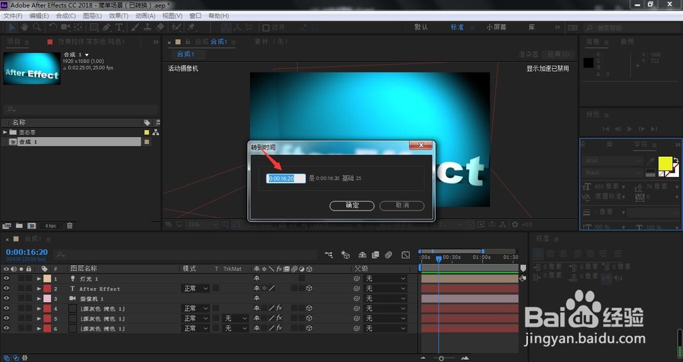Select the Roto Brush tool
Screen dimensions: 683x362
[x=176, y=27]
